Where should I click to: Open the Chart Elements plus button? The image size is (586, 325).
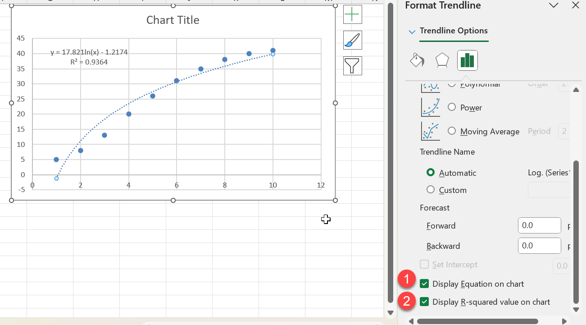tap(352, 14)
